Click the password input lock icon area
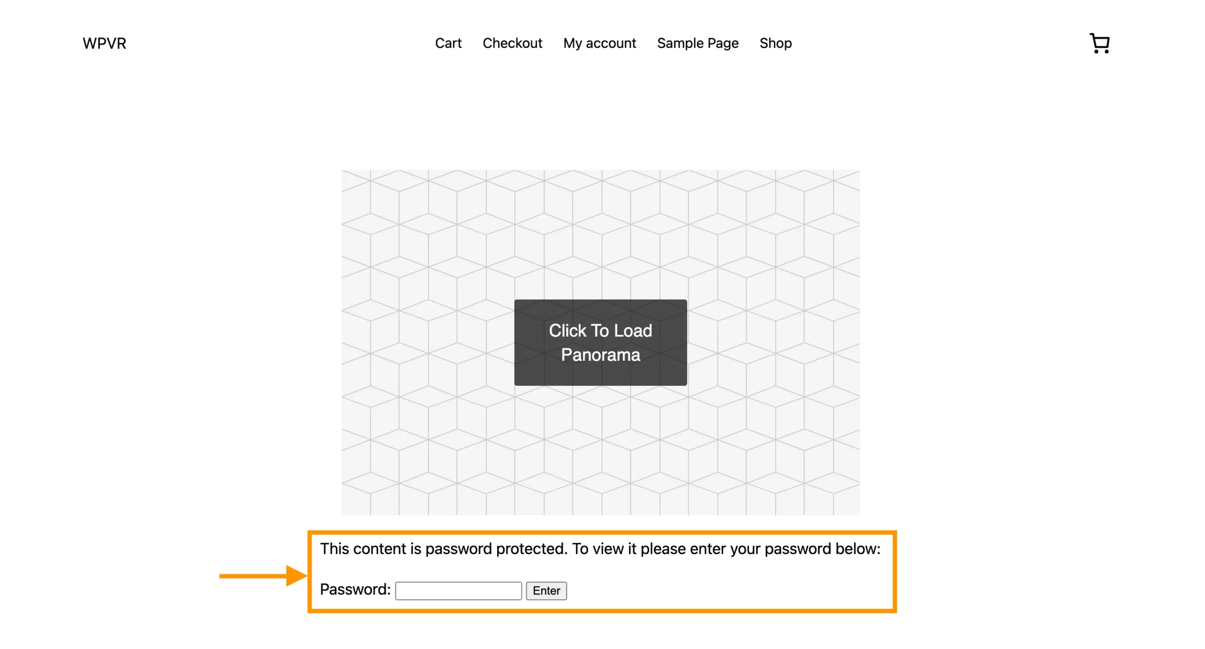The width and height of the screenshot is (1205, 649). [x=458, y=591]
